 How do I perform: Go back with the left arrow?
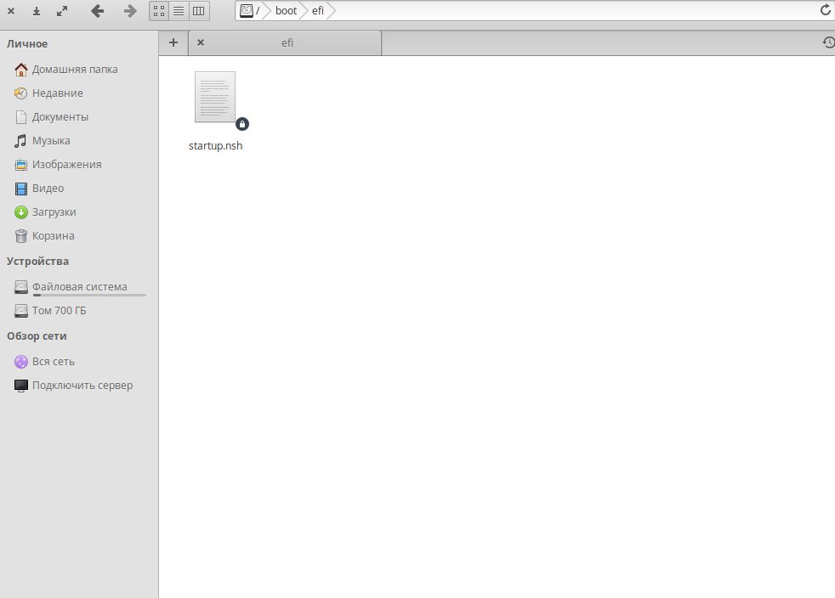pyautogui.click(x=97, y=11)
